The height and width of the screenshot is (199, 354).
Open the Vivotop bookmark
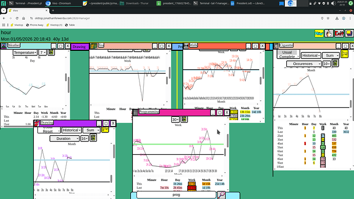[17, 25]
